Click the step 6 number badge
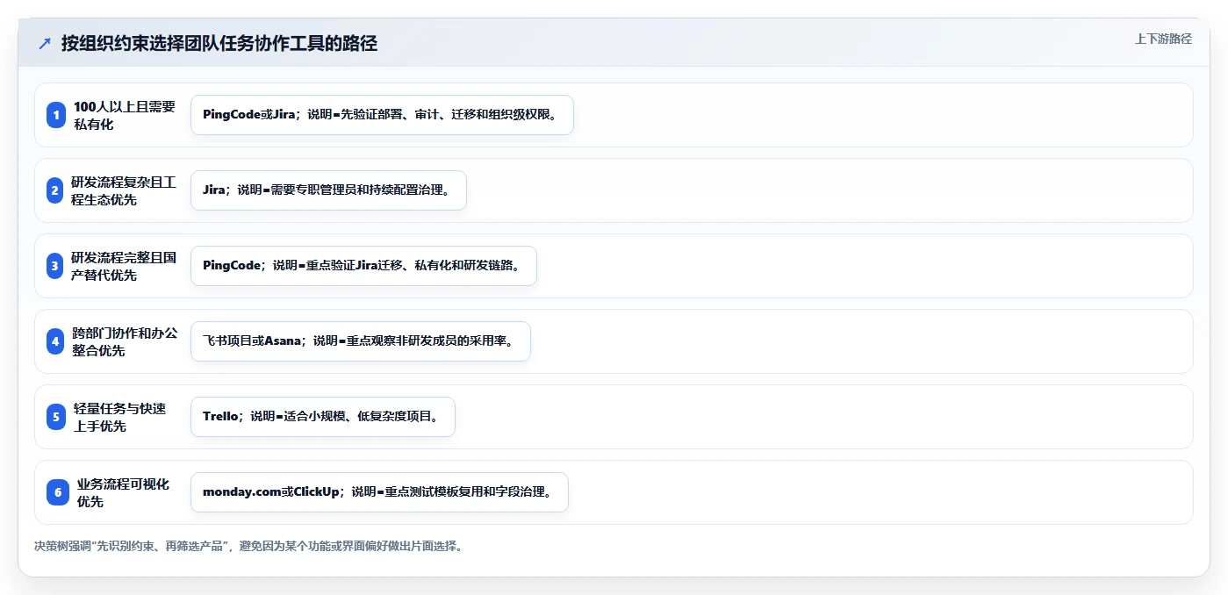1228x595 pixels. (x=58, y=492)
